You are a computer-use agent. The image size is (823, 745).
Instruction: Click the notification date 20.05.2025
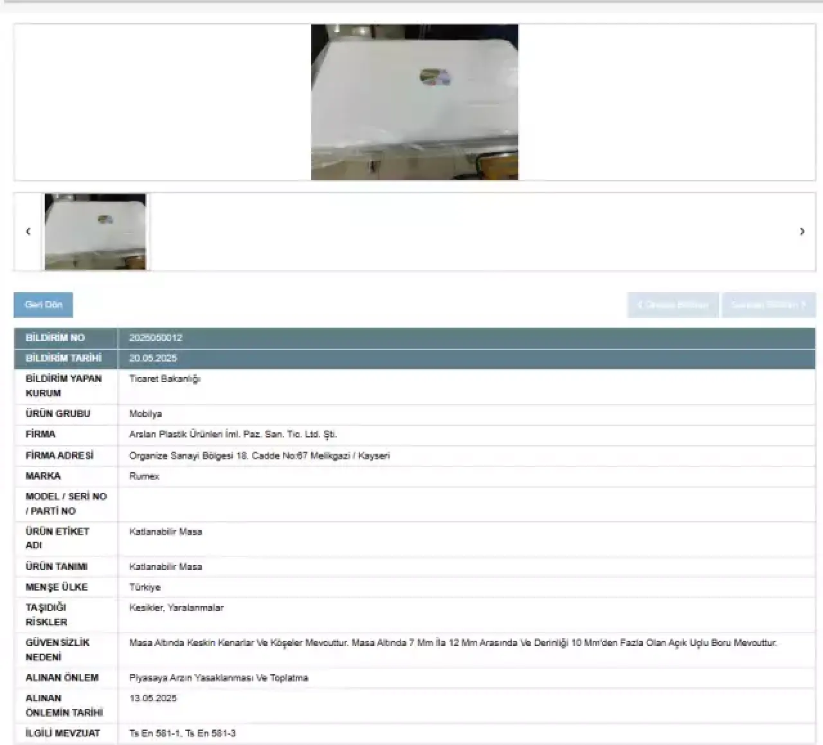(x=153, y=358)
